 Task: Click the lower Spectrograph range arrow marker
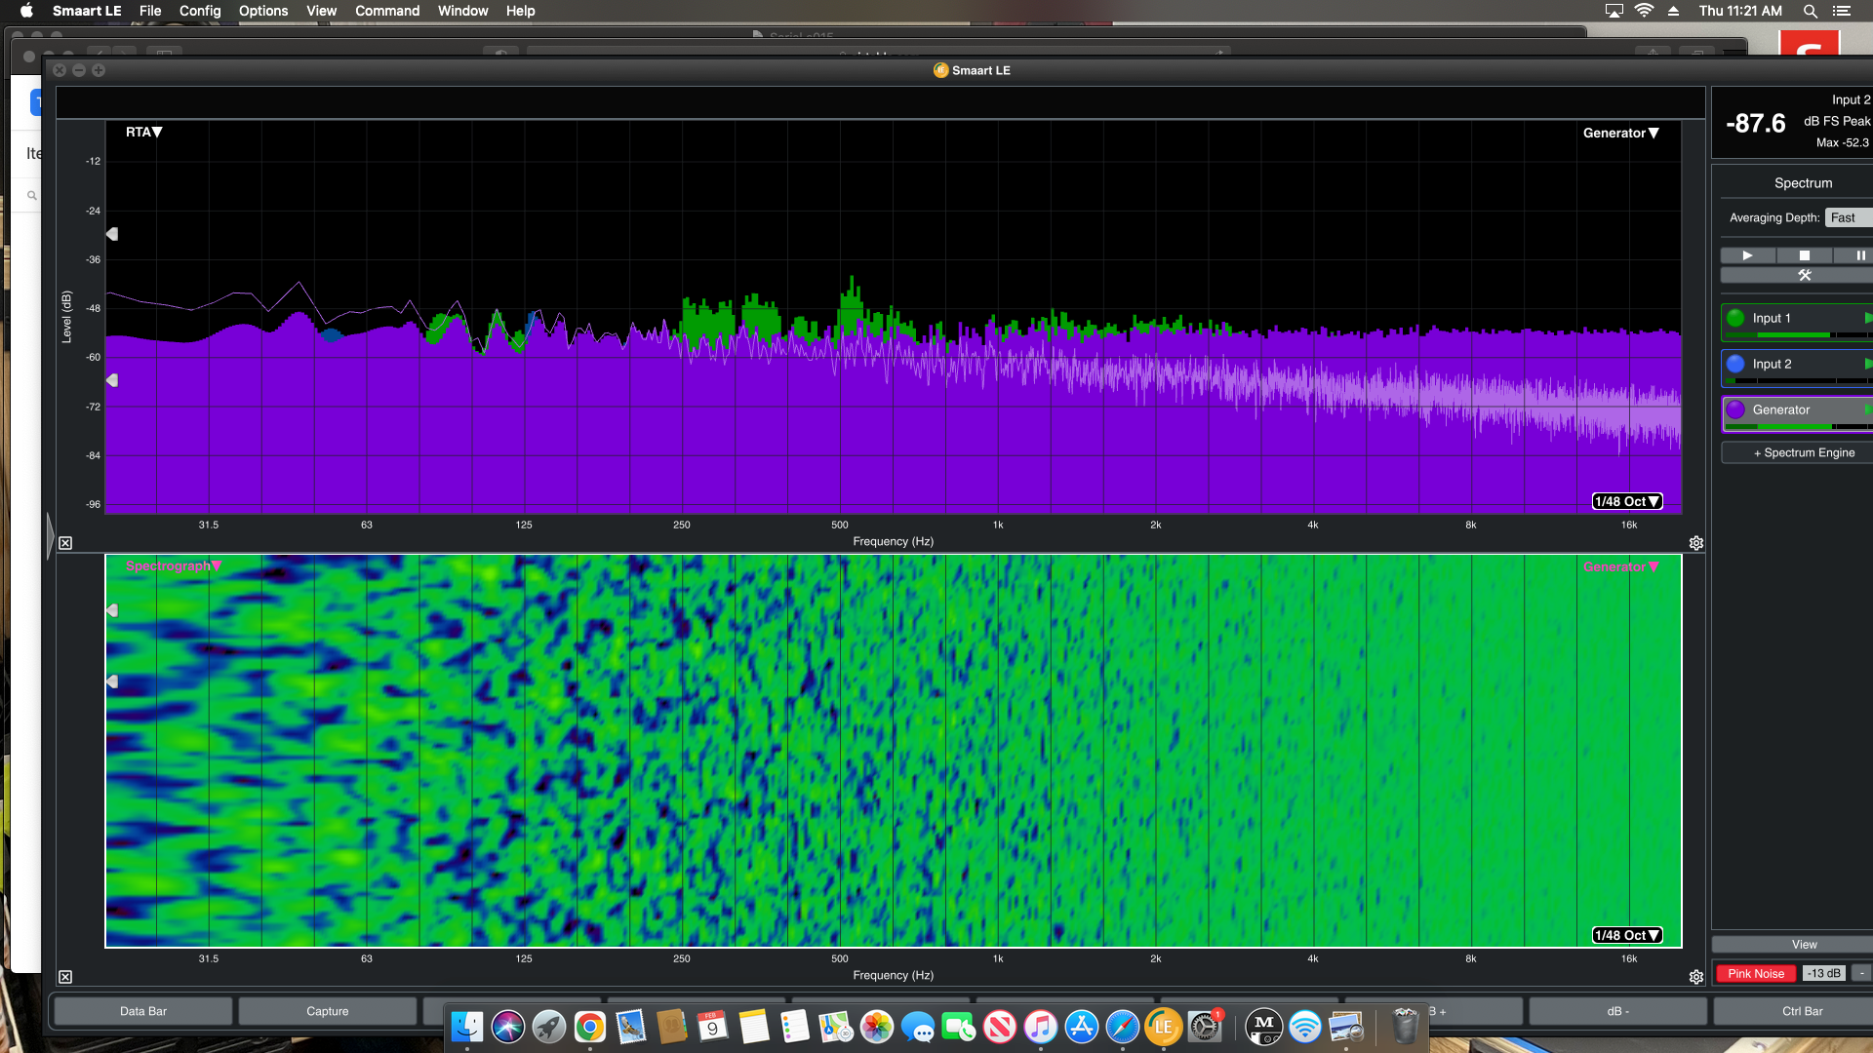112,682
